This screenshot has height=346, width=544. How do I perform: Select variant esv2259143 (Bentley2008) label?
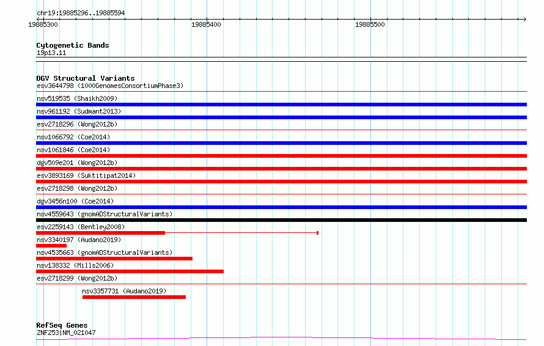(81, 227)
